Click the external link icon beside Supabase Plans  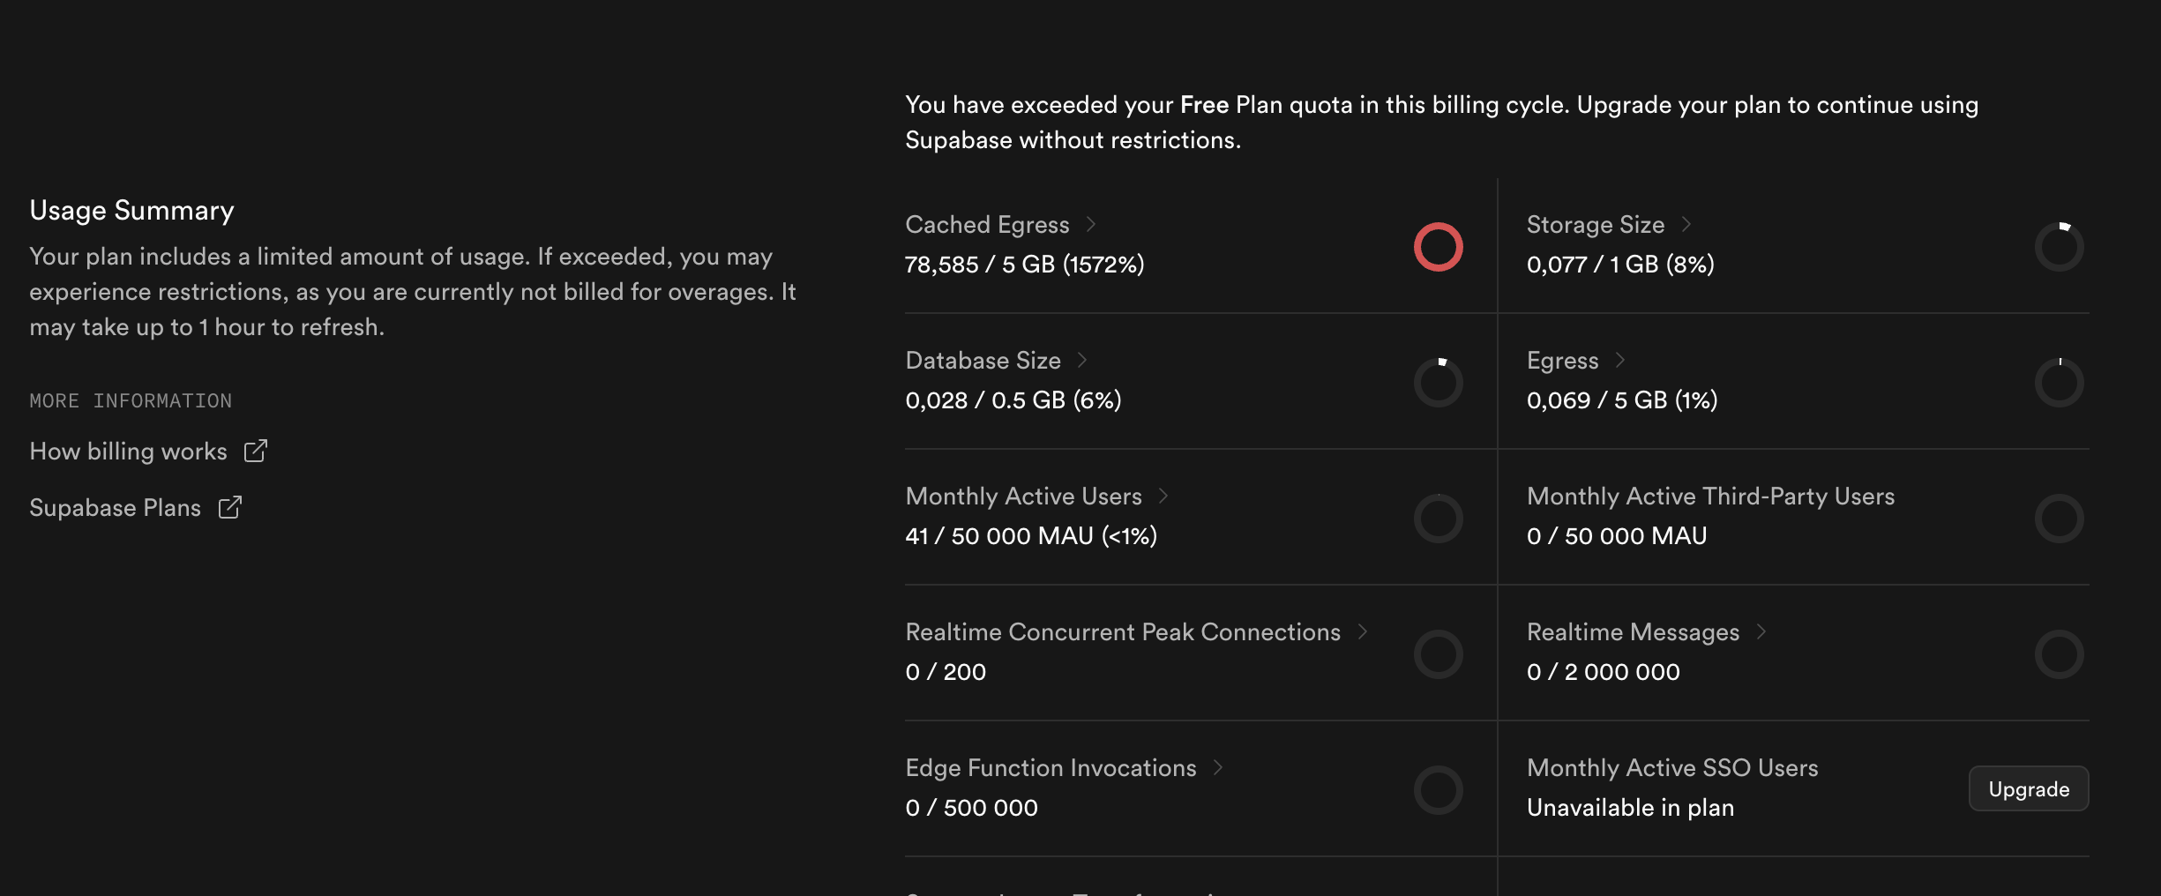[x=229, y=507]
